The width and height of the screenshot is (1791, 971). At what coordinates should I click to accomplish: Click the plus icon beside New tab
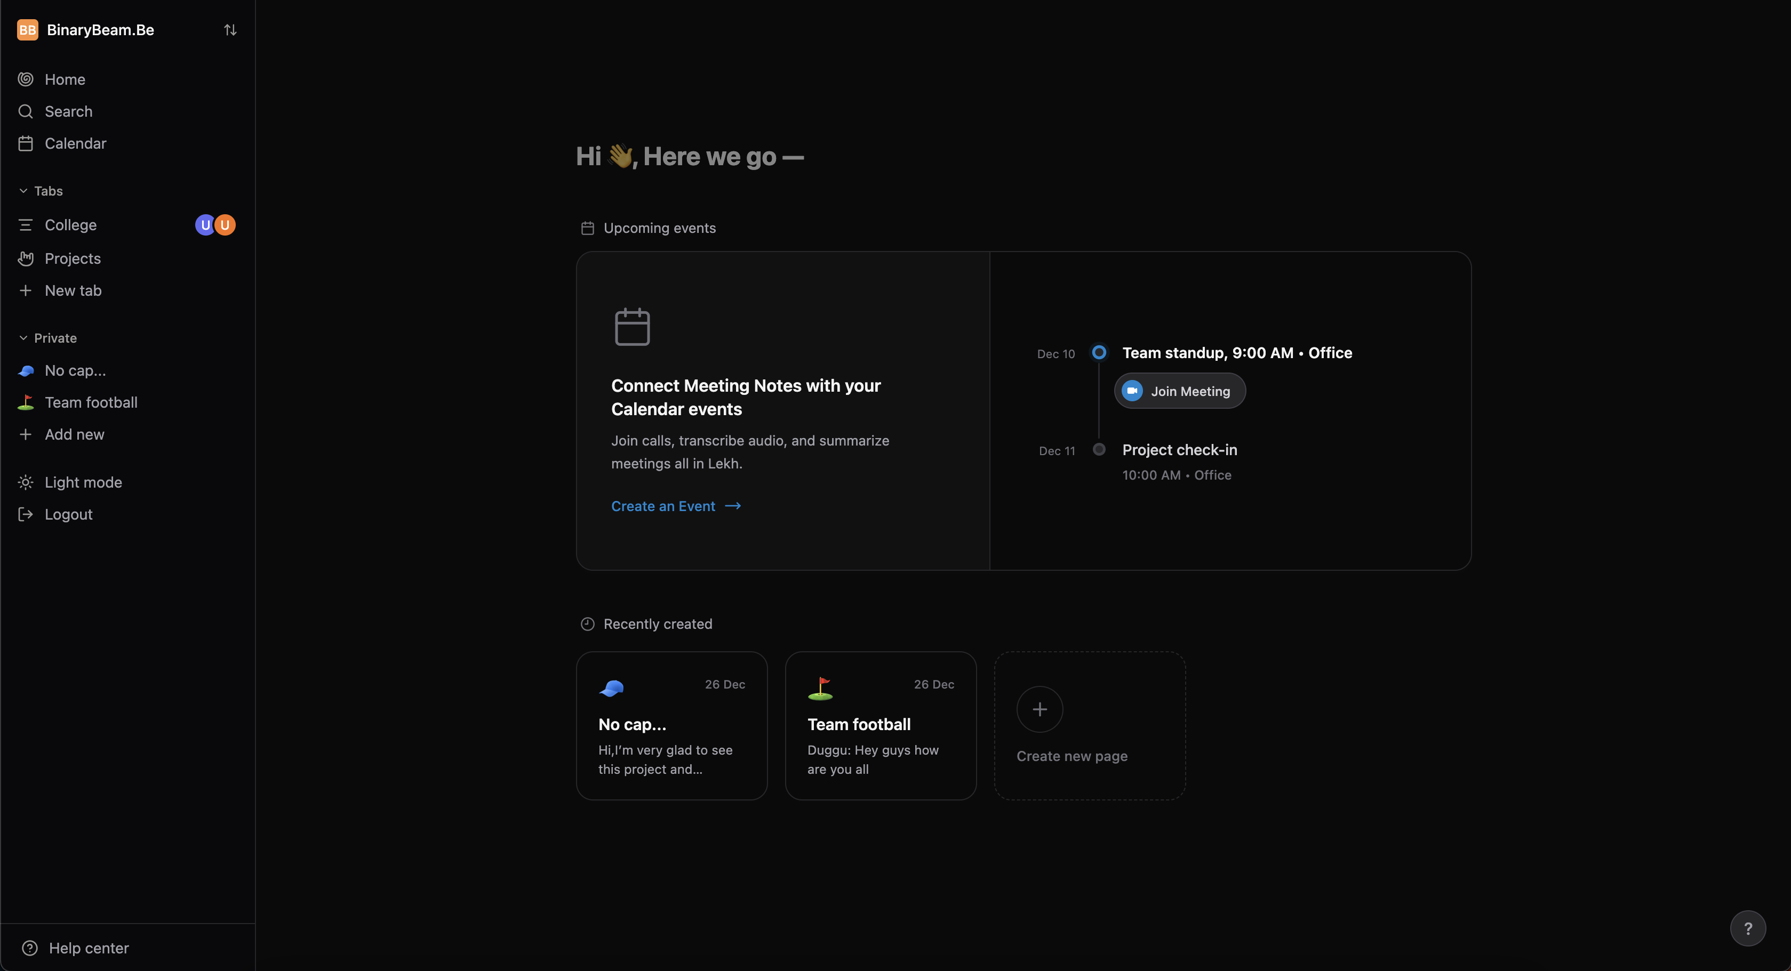coord(26,290)
